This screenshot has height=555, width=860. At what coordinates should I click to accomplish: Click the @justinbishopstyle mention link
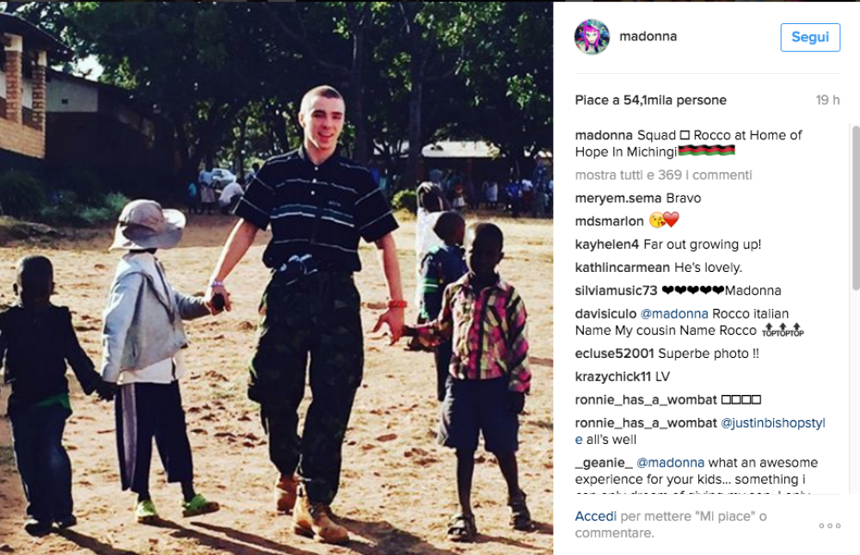tap(772, 423)
